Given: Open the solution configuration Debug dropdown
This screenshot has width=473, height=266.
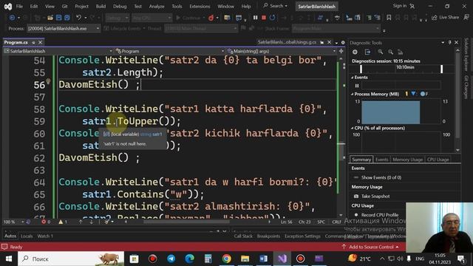Looking at the screenshot, I should [118, 18].
